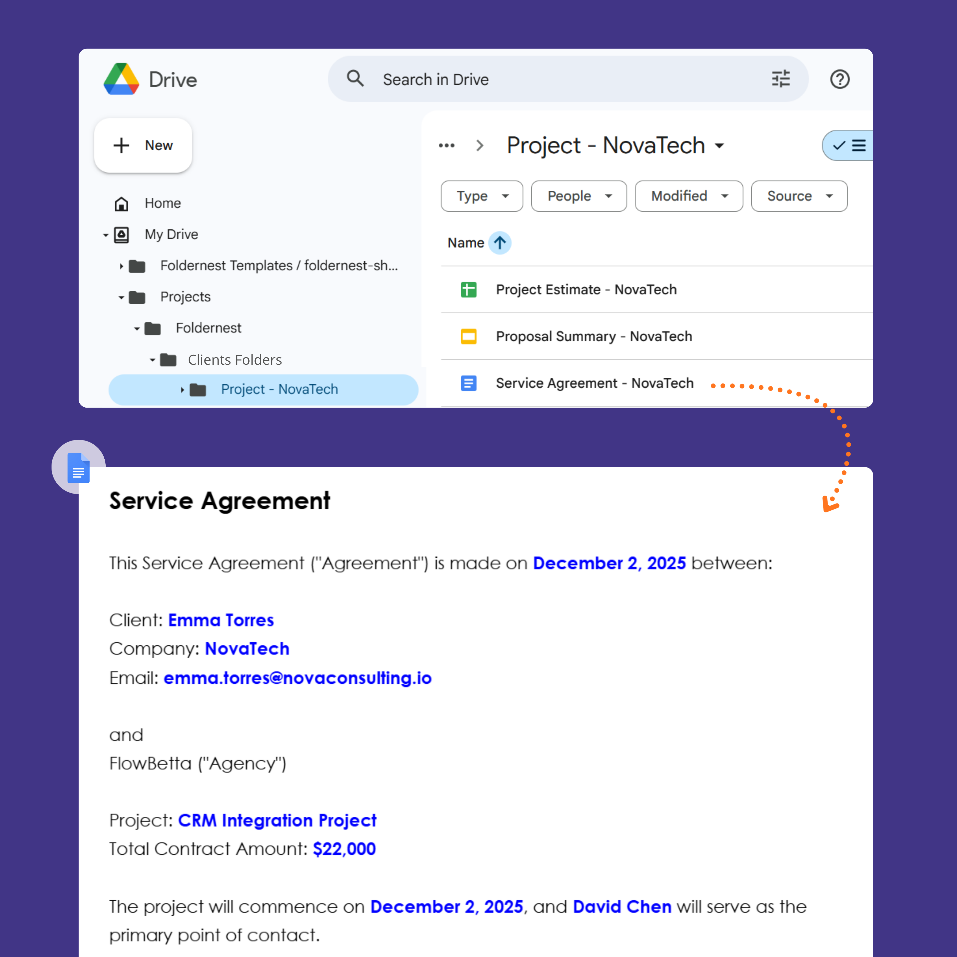The width and height of the screenshot is (957, 957).
Task: Expand the Project - NovaTech folder arrow
Action: pyautogui.click(x=182, y=390)
